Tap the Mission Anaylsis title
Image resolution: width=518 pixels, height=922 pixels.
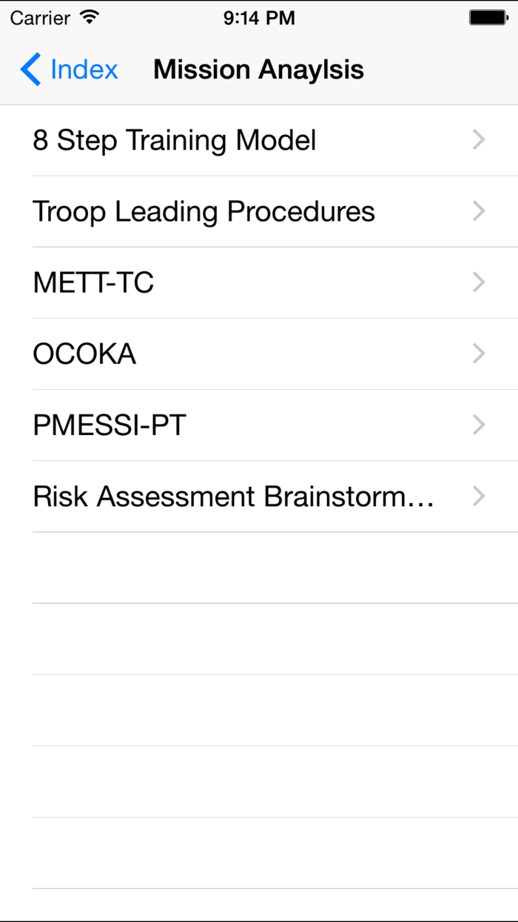(x=258, y=69)
